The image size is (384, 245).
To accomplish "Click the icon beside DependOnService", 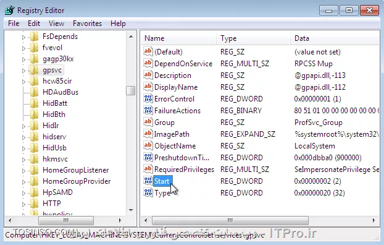I will [x=148, y=63].
